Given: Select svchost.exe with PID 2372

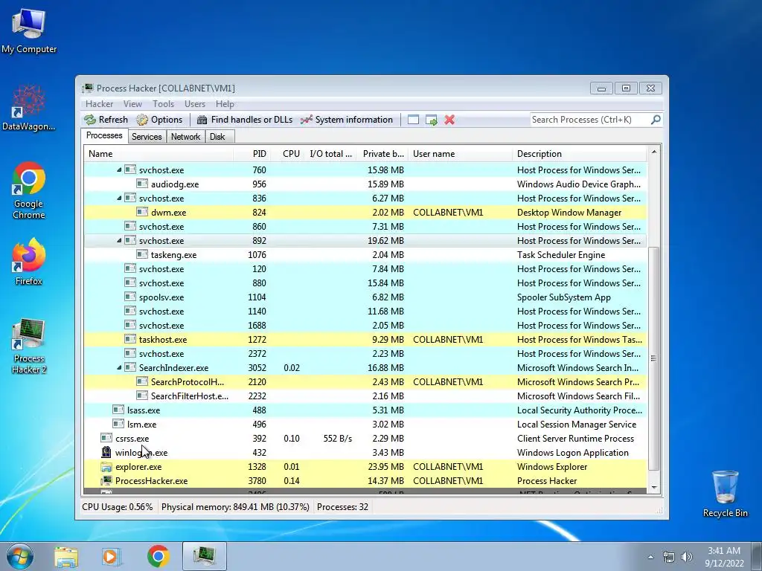Looking at the screenshot, I should [x=365, y=353].
